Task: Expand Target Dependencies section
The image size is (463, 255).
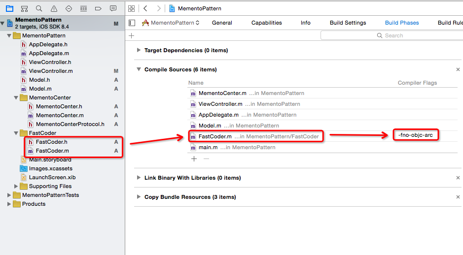Action: coord(139,50)
